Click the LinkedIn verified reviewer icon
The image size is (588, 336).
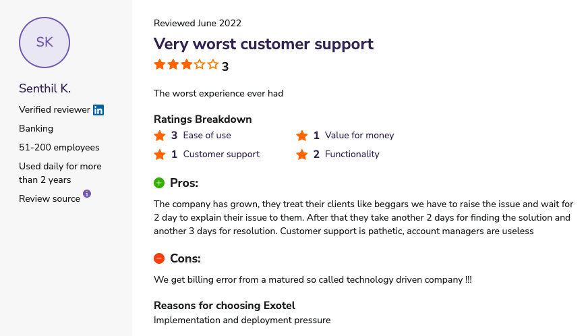98,110
